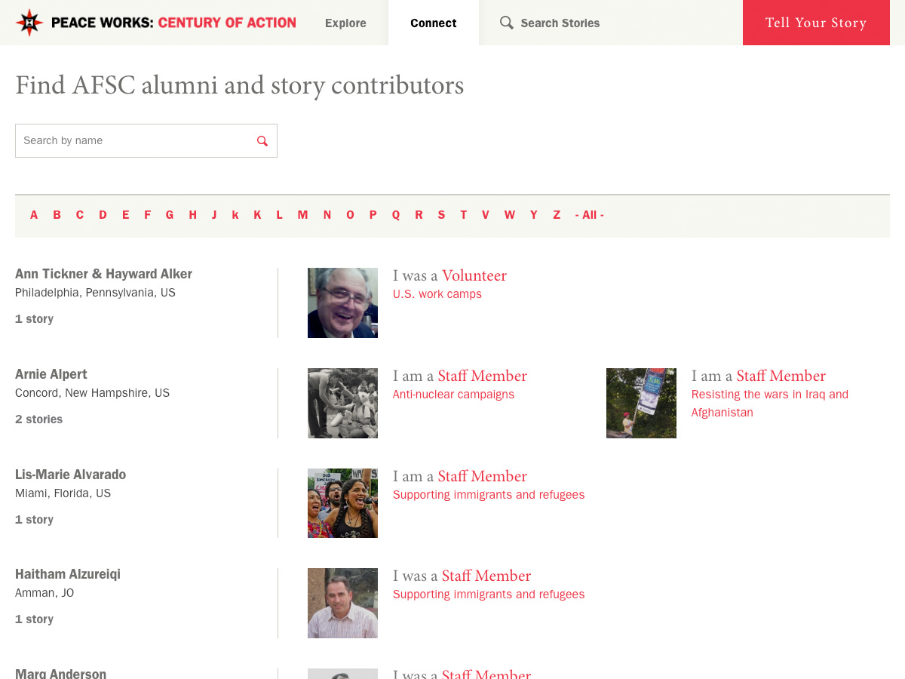Filter contributors by letter M
905x679 pixels.
point(302,215)
